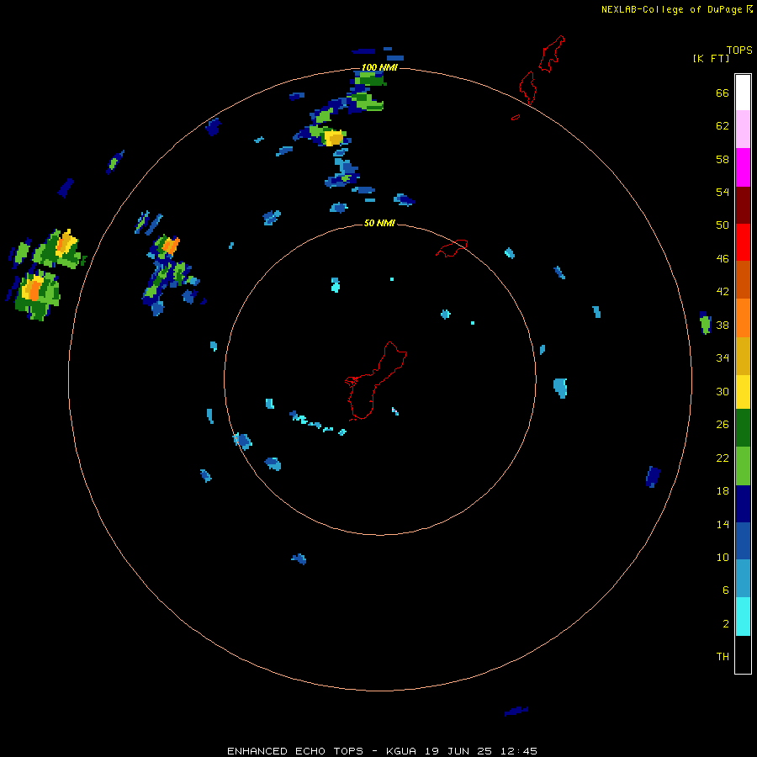Click the NEXLAB-College of DuPage credit text
The height and width of the screenshot is (757, 757).
pos(671,9)
